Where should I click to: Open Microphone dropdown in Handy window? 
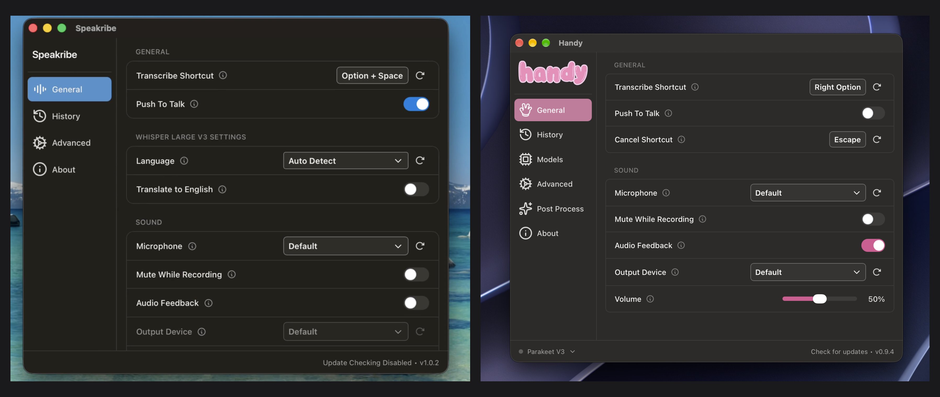808,193
